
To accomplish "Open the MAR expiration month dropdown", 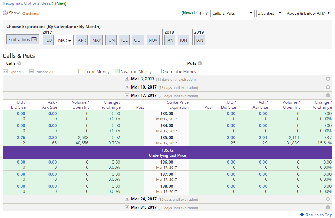I will coord(65,40).
